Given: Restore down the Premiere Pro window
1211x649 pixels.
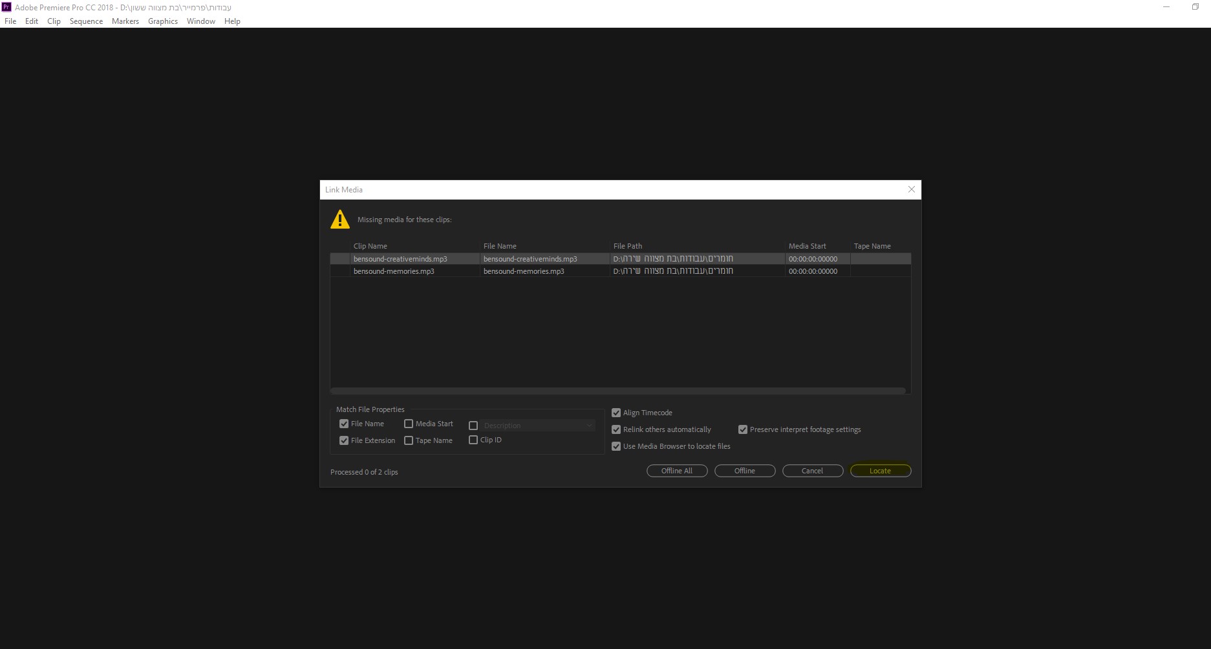Looking at the screenshot, I should coord(1195,7).
